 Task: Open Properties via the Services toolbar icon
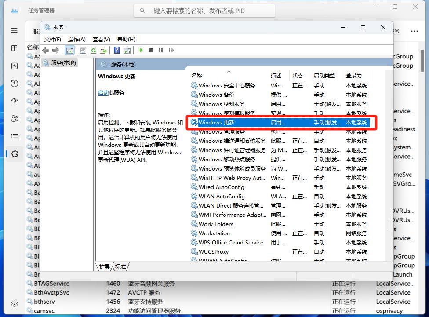click(83, 51)
